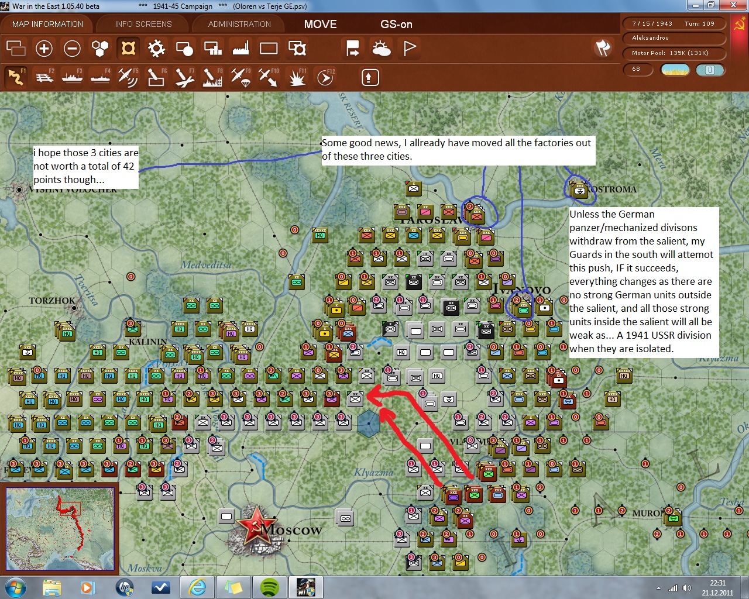The image size is (749, 599).
Task: Open Spotify from the taskbar
Action: click(269, 587)
